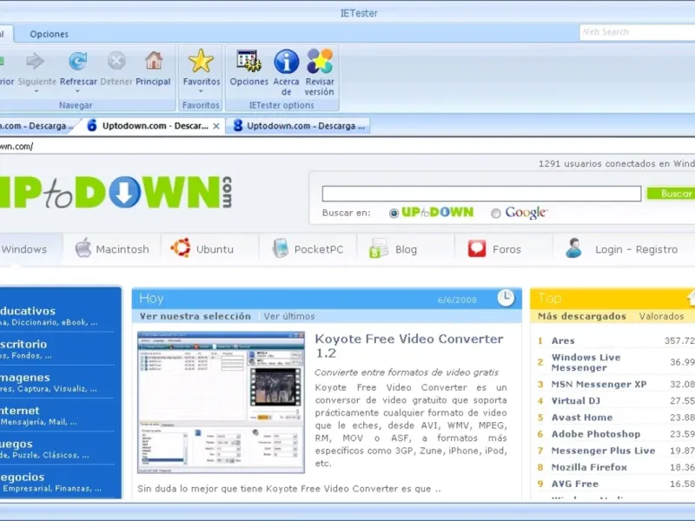Image resolution: width=695 pixels, height=521 pixels.
Task: Click the Blog icon
Action: coord(379,248)
